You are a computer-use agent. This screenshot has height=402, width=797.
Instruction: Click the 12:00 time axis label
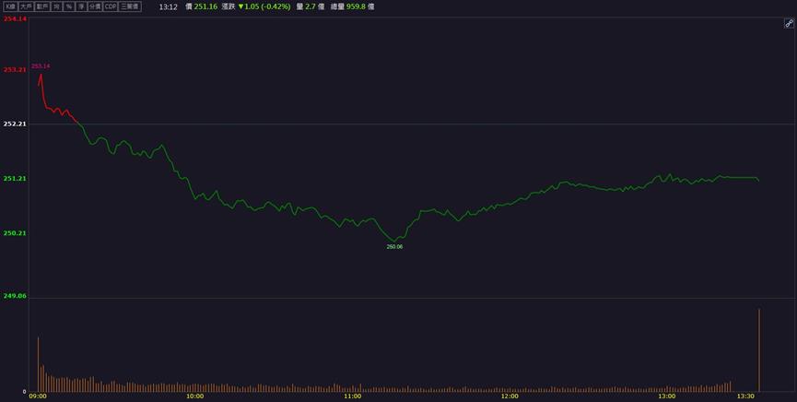tap(510, 396)
